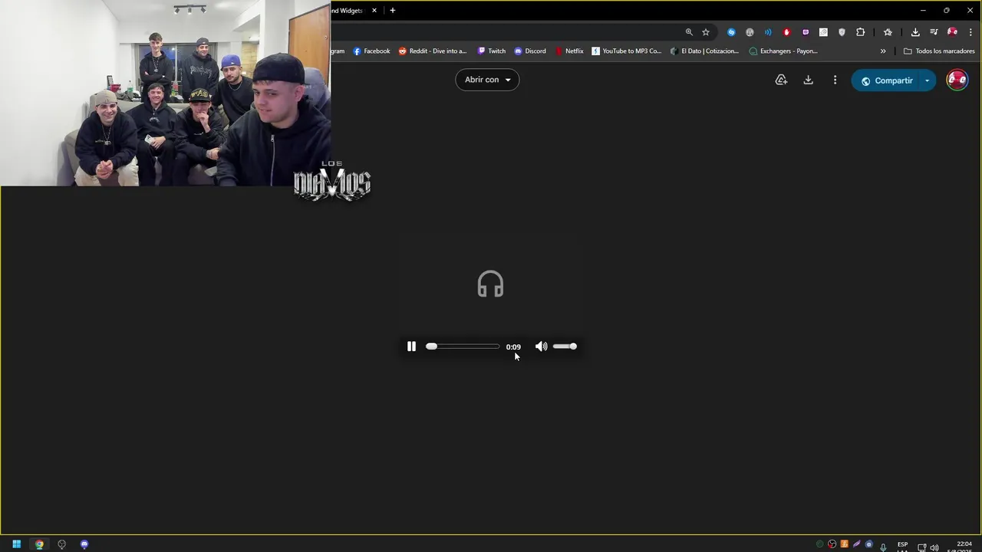Download the audio file from Drive toolbar

(808, 80)
